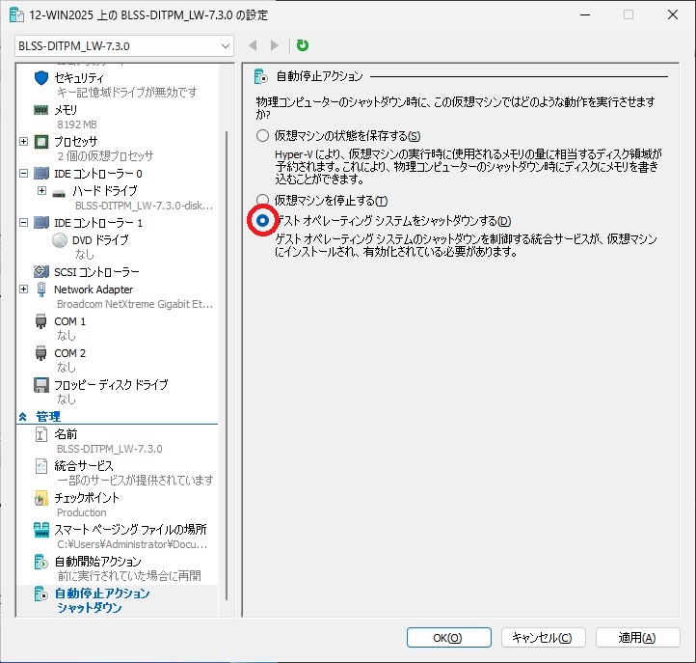The image size is (696, 663).
Task: Click the Security shield icon
Action: point(41,78)
